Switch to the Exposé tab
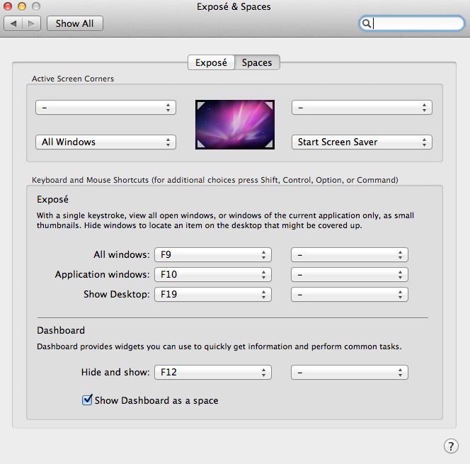This screenshot has height=464, width=470. [x=211, y=62]
